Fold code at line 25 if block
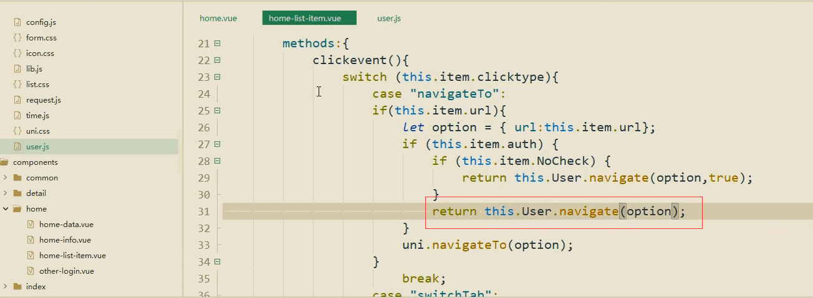The image size is (813, 298). pyautogui.click(x=217, y=111)
